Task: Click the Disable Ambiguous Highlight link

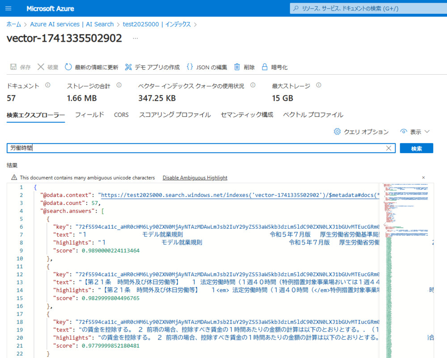Action: (x=195, y=178)
